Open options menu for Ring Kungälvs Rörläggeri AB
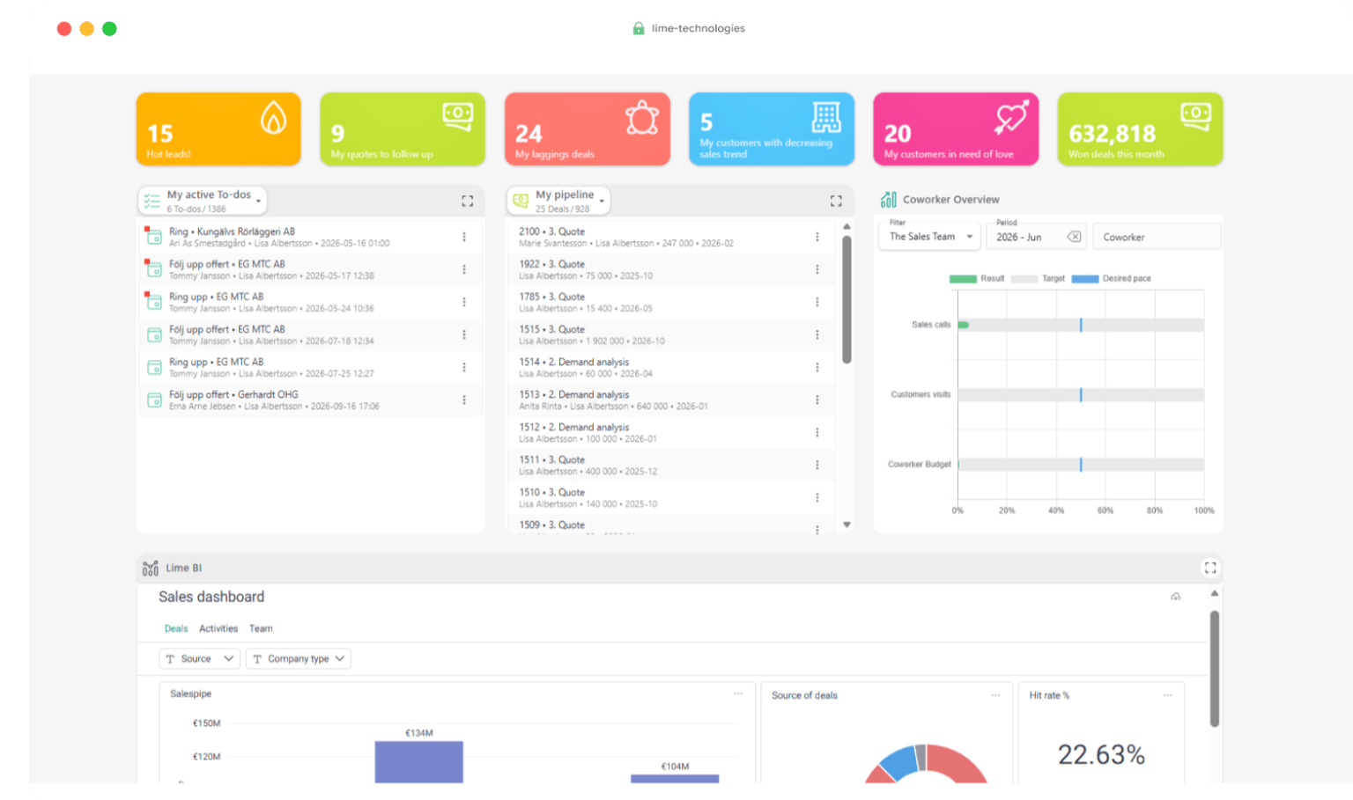Viewport: 1353px width, 800px height. (464, 237)
